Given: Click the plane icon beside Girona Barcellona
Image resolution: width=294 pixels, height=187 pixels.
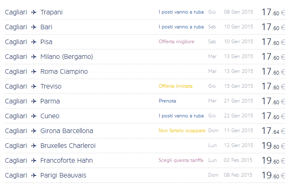Looking at the screenshot, I should [x=34, y=131].
